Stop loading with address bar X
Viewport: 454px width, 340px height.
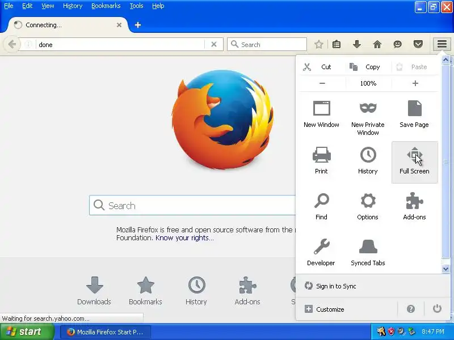coord(214,45)
